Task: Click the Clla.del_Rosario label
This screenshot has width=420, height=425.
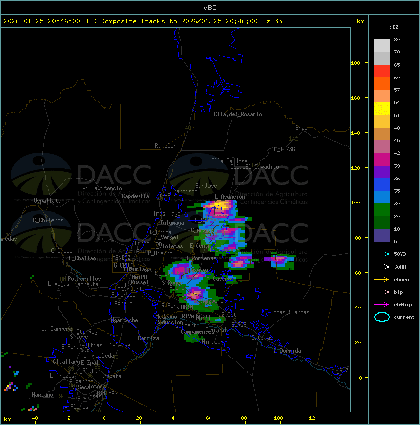Action: coord(238,114)
